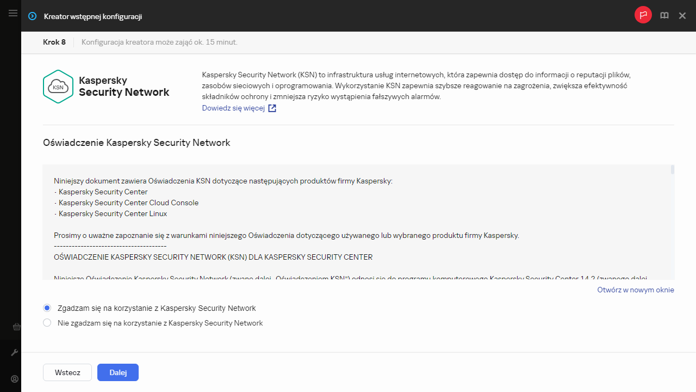The image size is (696, 392).
Task: Click the 'Kreator wstępnej konfiguracji' title
Action: click(93, 16)
